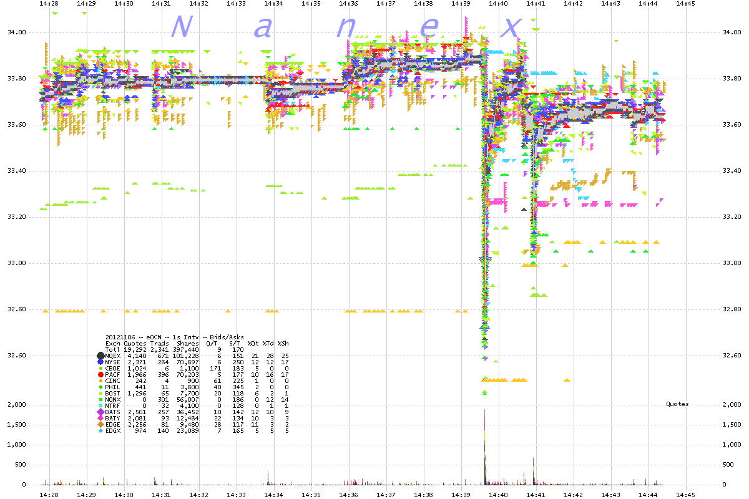
Task: Click the 'NQEX' exchange label
Action: coord(113,356)
